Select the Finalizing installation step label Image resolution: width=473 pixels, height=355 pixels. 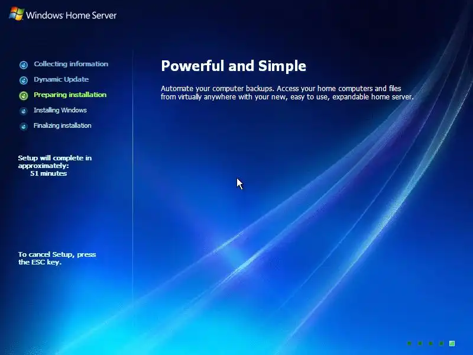pos(63,125)
